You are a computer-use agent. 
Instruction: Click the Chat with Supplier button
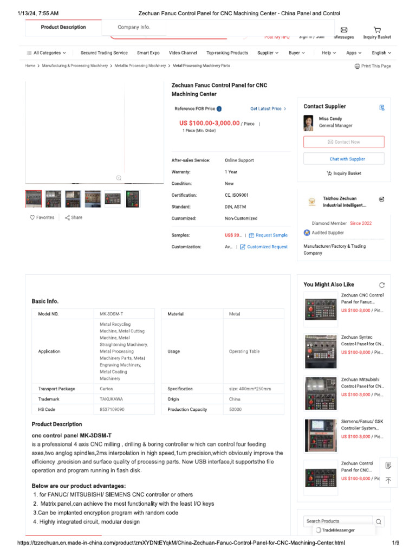344,159
